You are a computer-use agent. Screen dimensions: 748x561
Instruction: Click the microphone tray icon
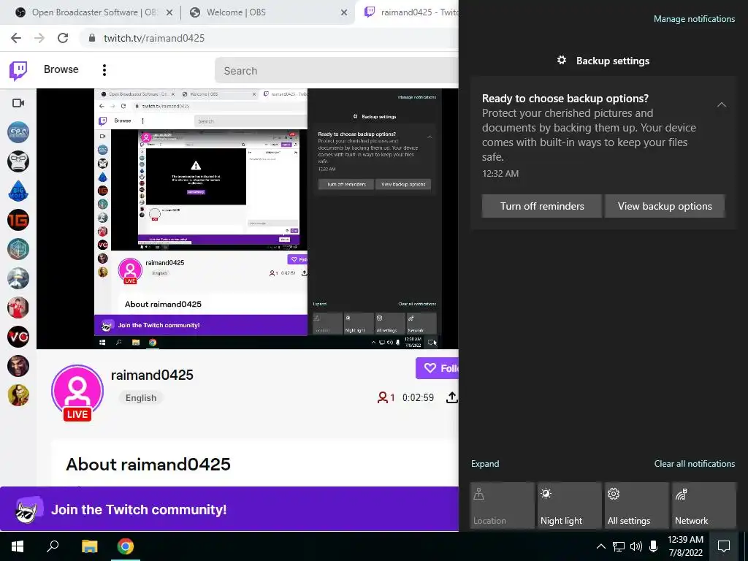pyautogui.click(x=654, y=546)
